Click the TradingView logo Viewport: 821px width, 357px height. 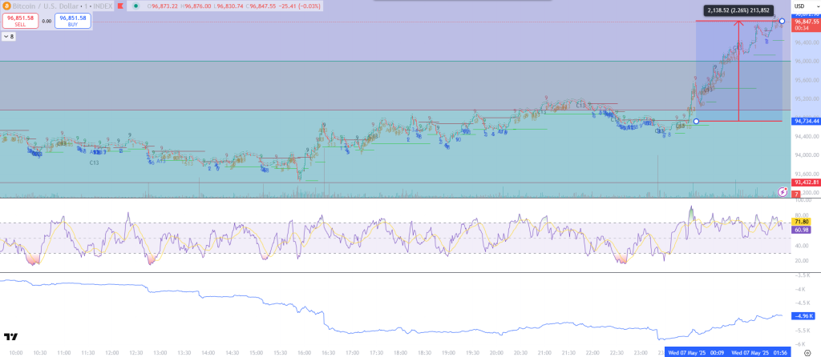click(10, 336)
